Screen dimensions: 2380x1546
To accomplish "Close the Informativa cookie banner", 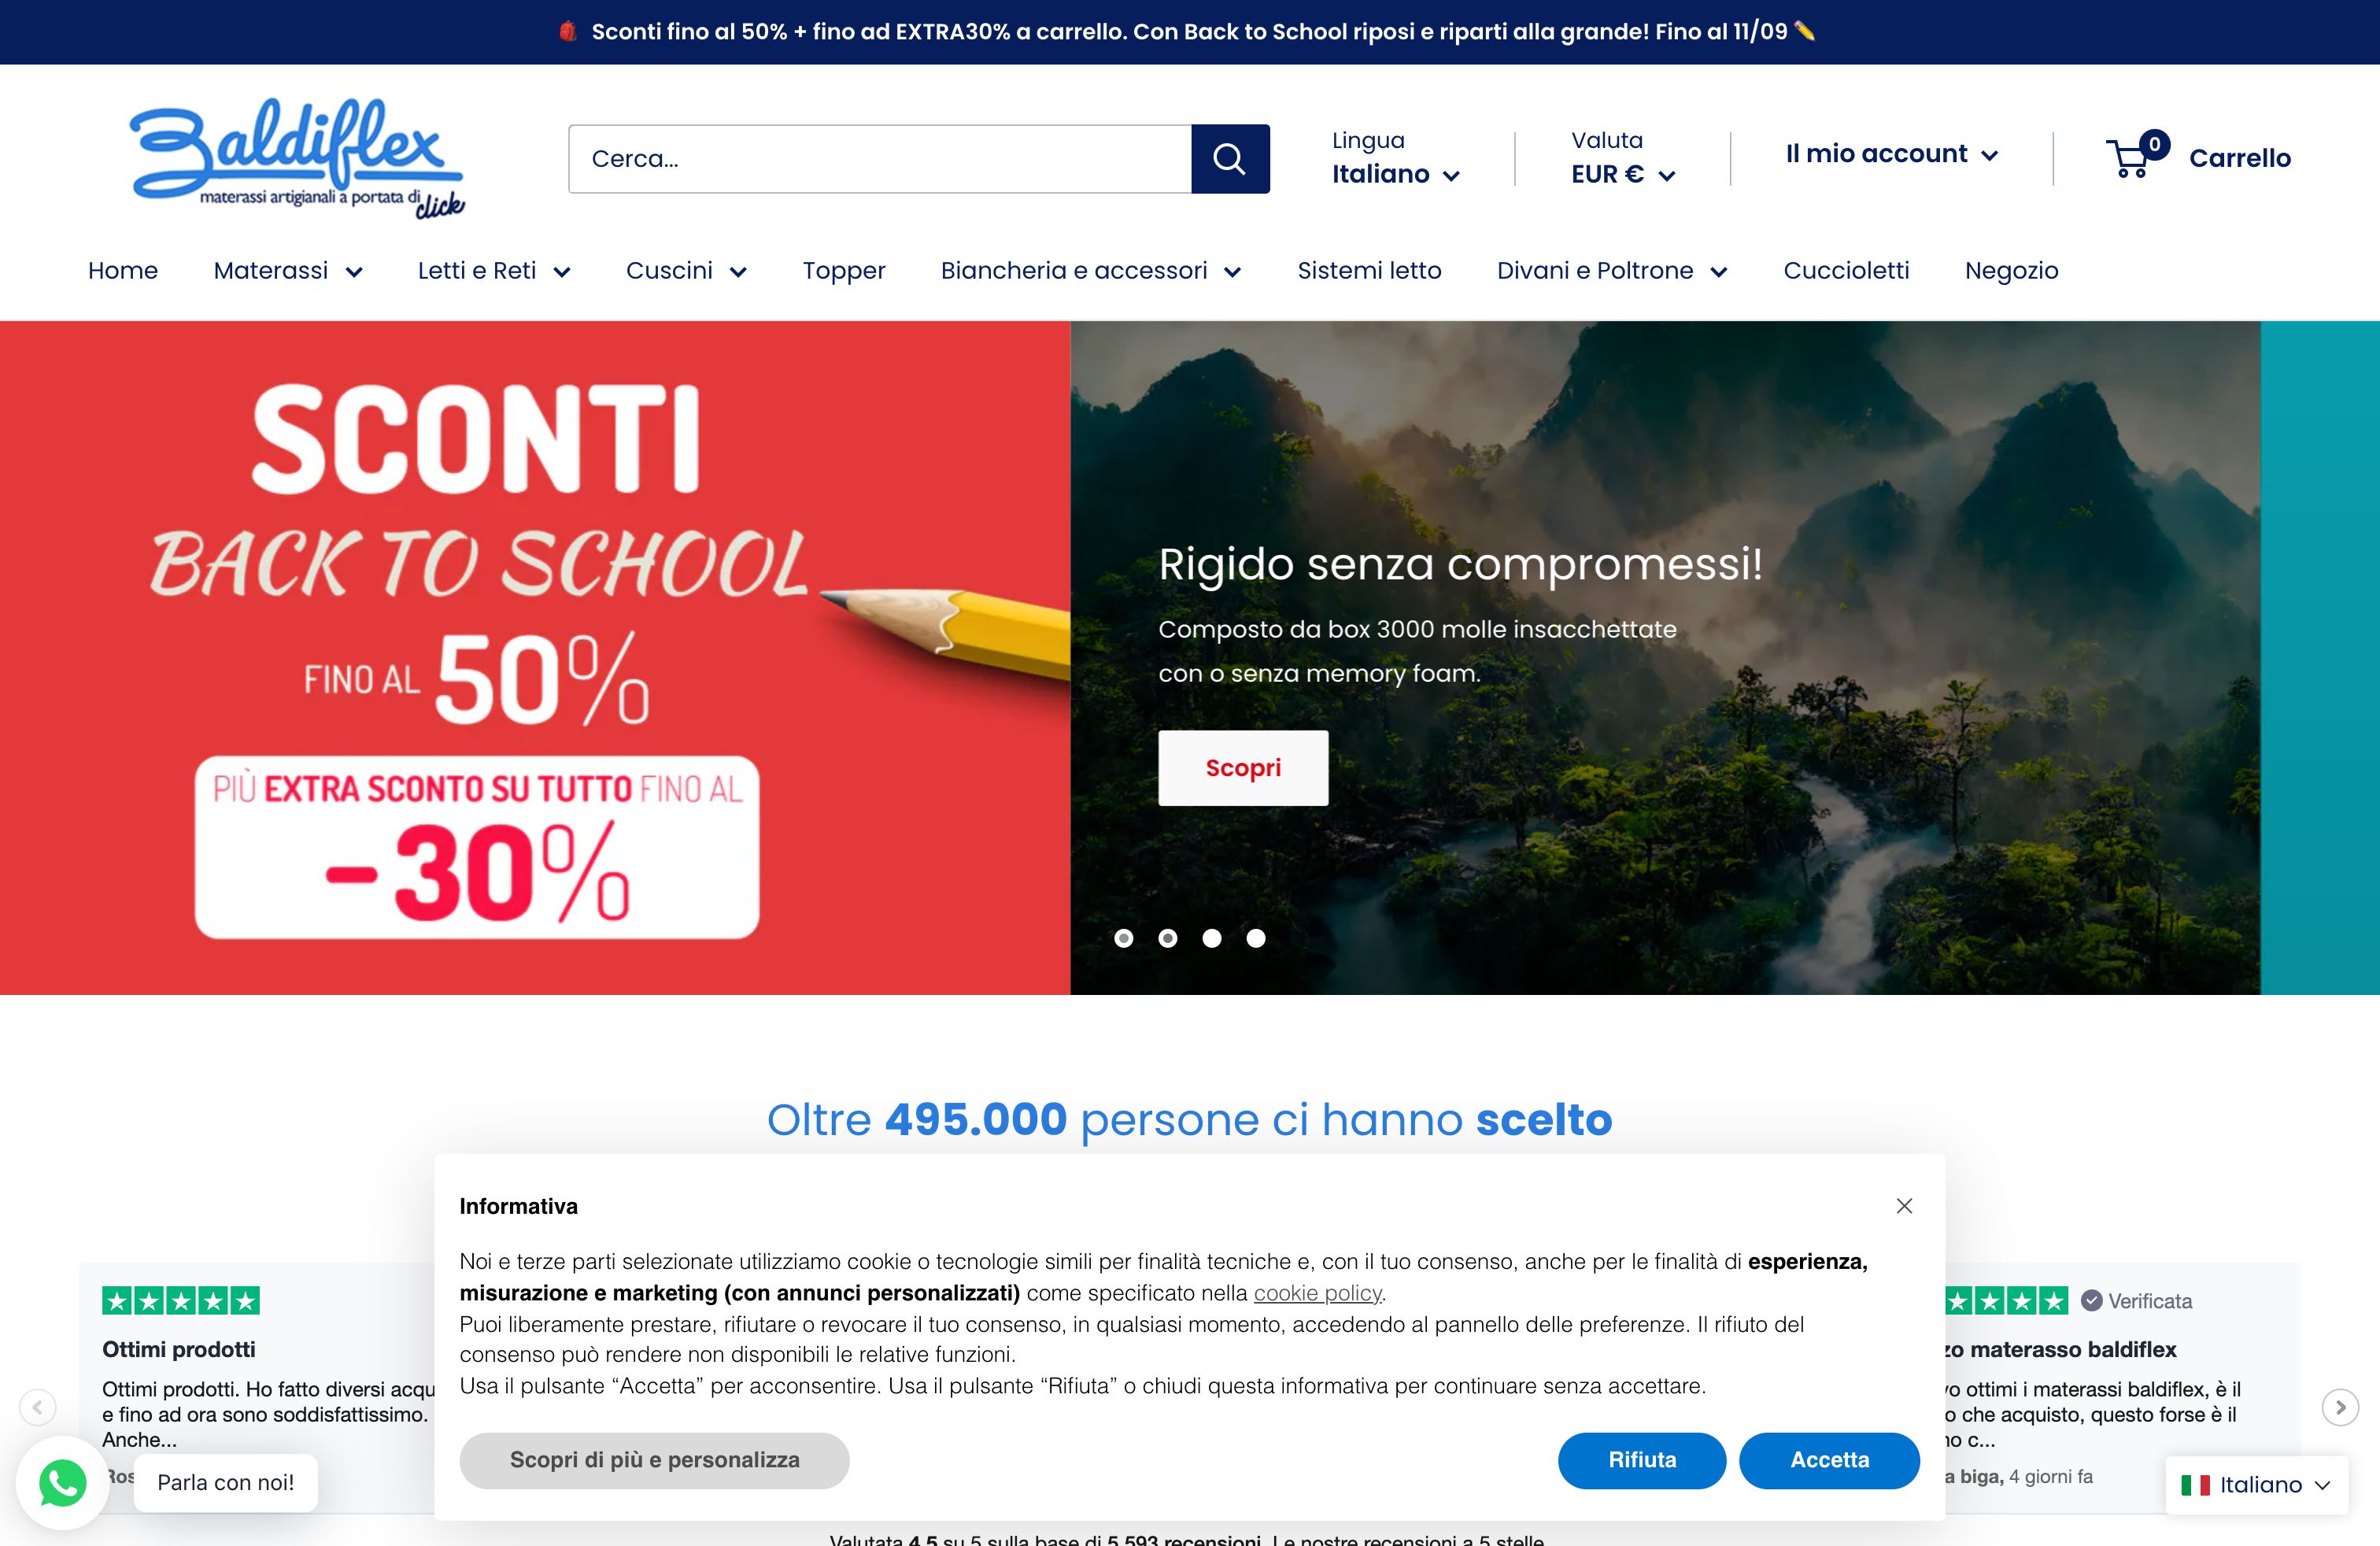I will point(1904,1206).
